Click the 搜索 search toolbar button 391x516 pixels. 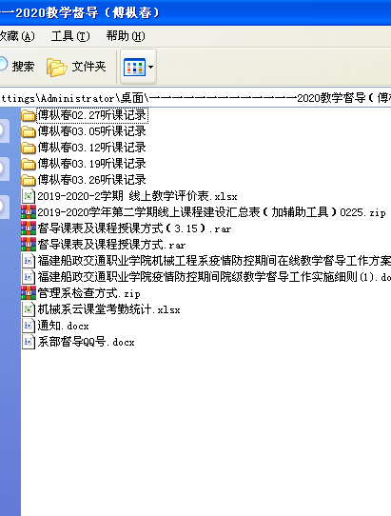[x=17, y=67]
